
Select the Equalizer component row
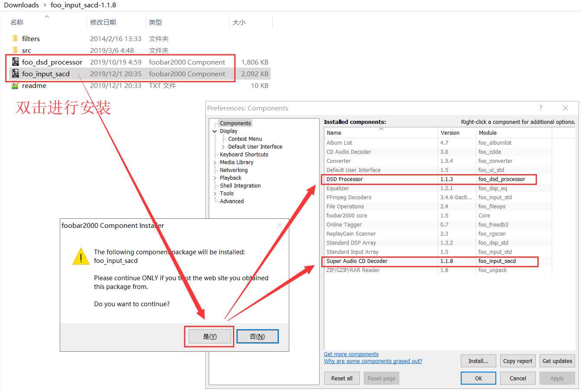(x=438, y=188)
